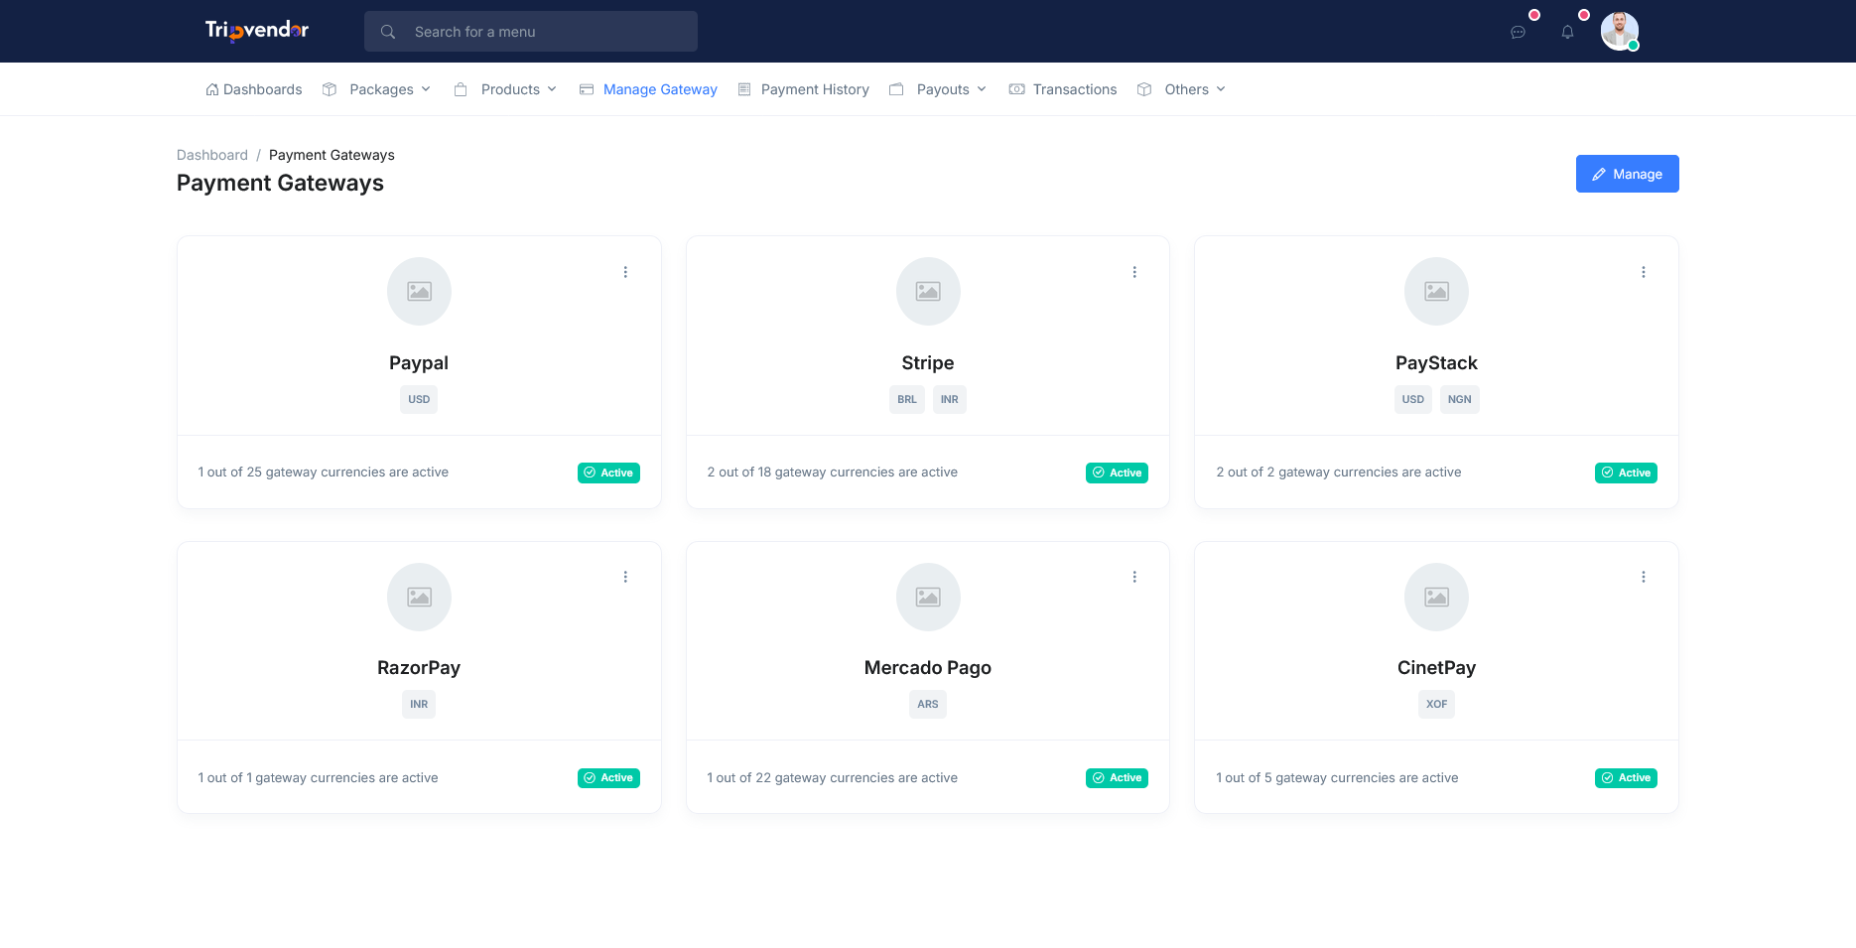1856x948 pixels.
Task: Click the Others cube icon
Action: click(x=1144, y=89)
